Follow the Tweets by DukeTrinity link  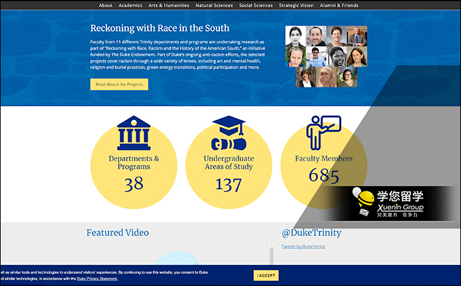tap(304, 246)
